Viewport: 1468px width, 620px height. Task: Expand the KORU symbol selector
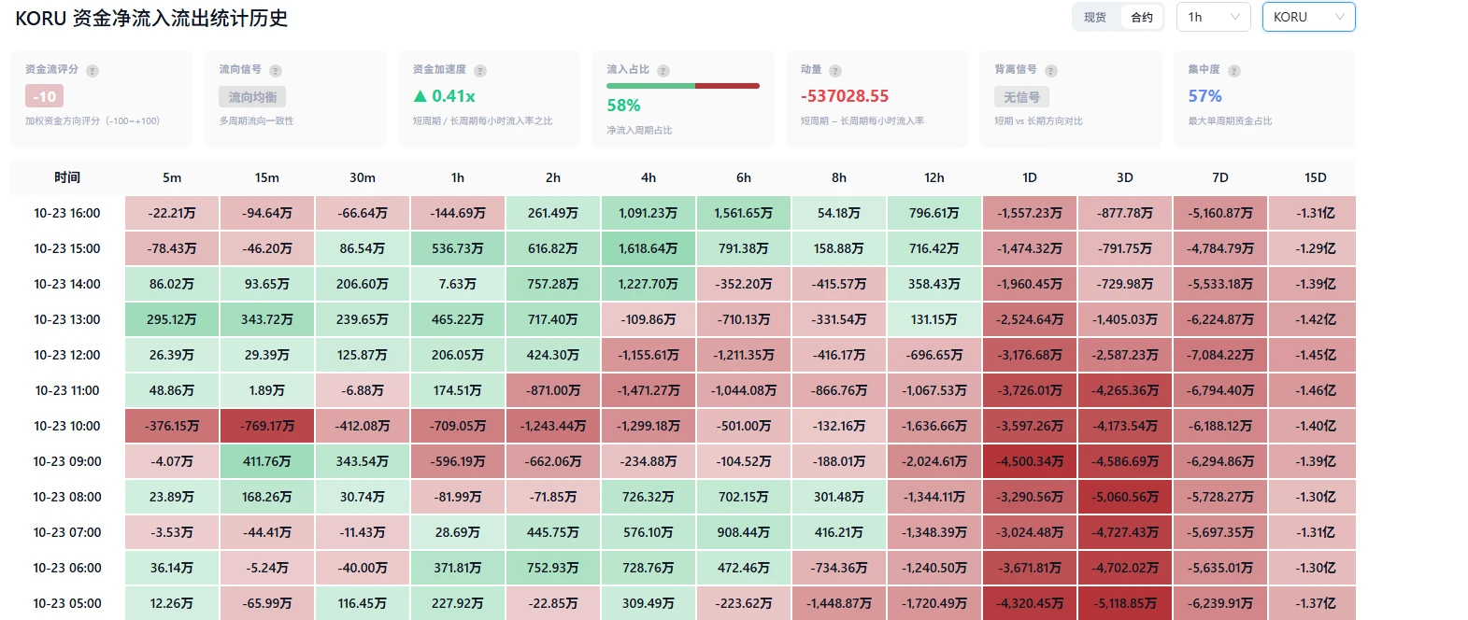coord(1308,17)
